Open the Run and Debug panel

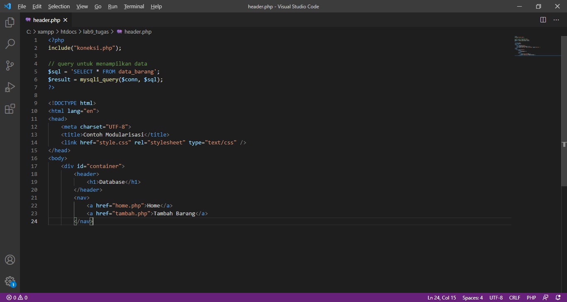point(10,87)
